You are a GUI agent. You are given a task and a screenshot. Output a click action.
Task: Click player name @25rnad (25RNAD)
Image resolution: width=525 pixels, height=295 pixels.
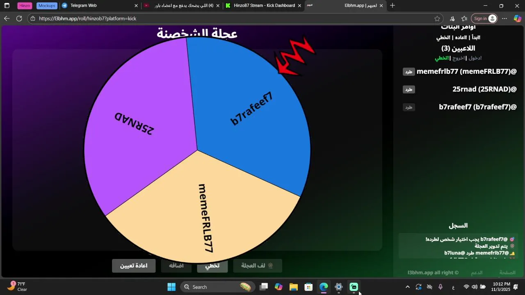point(484,89)
